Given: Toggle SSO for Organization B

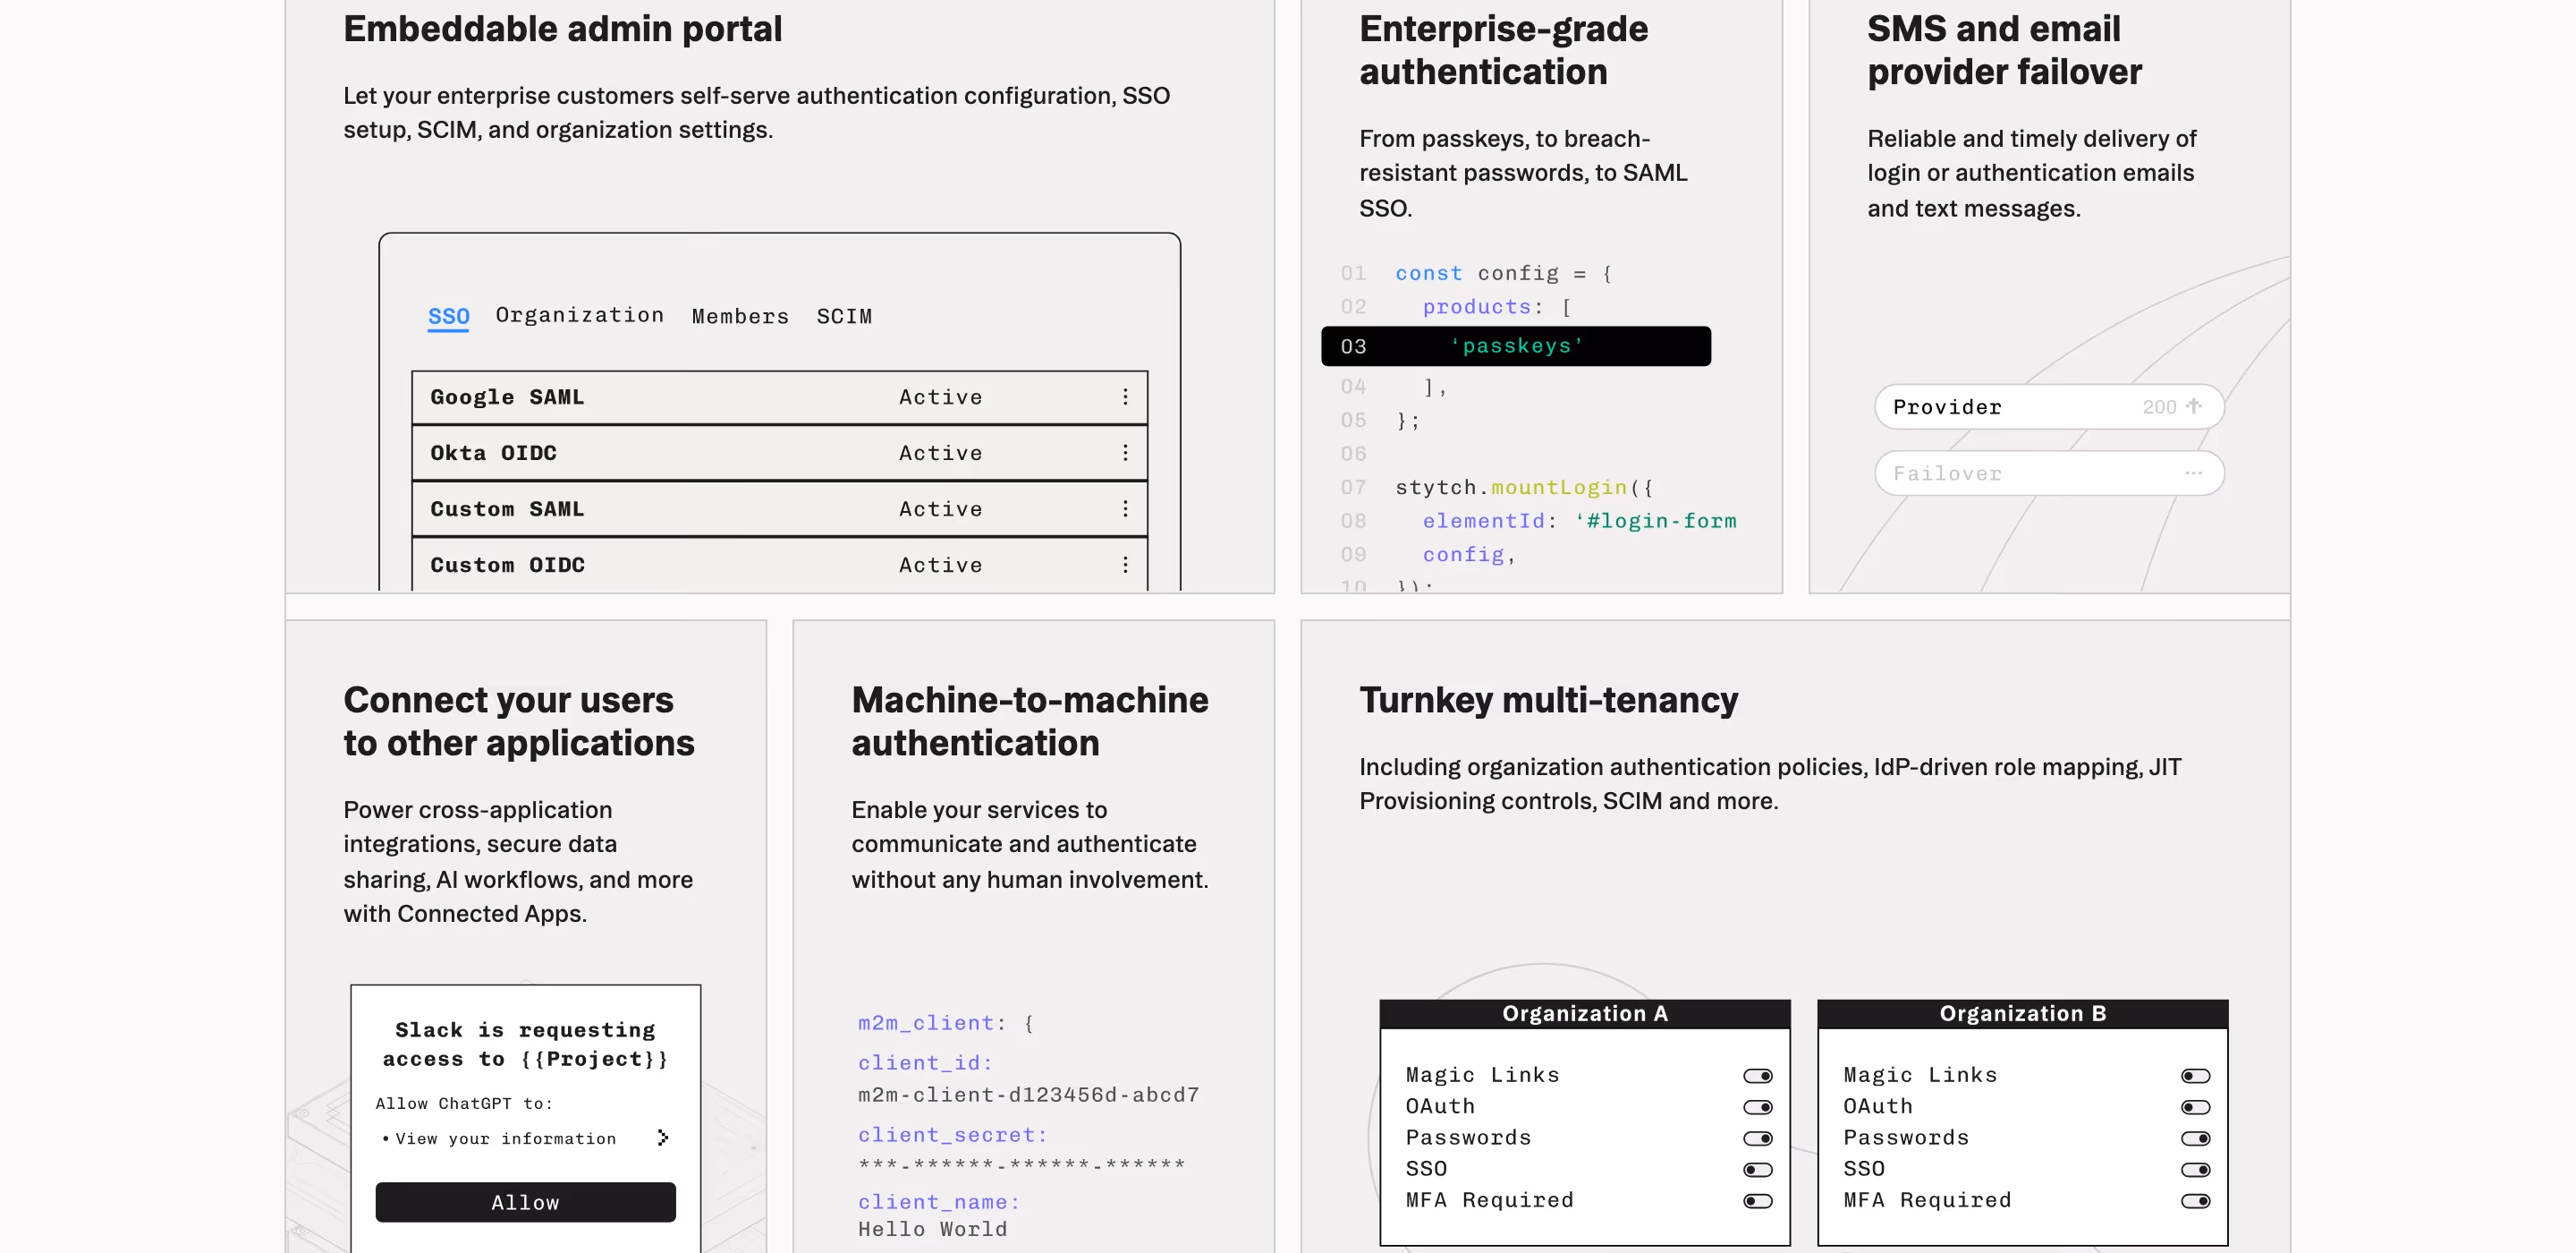Looking at the screenshot, I should tap(2196, 1170).
